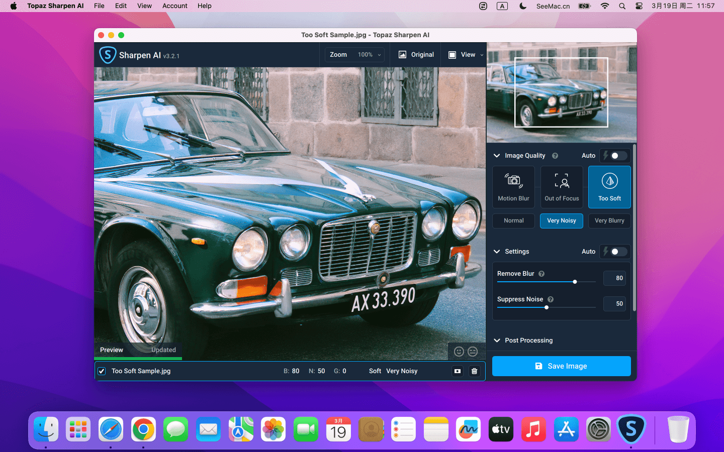Open the View mode dropdown
Viewport: 724px width, 452px height.
click(466, 55)
